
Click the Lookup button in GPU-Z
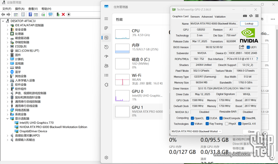tap(249, 24)
